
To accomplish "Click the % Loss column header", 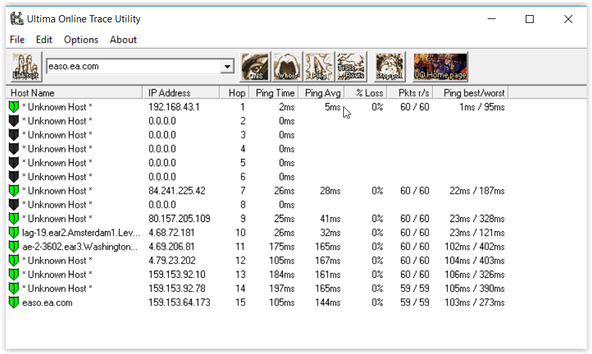I will pyautogui.click(x=369, y=93).
